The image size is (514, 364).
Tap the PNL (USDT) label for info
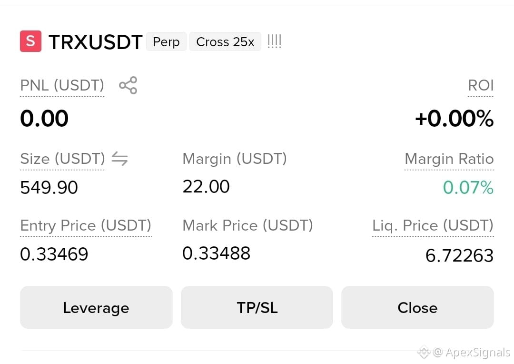(62, 85)
